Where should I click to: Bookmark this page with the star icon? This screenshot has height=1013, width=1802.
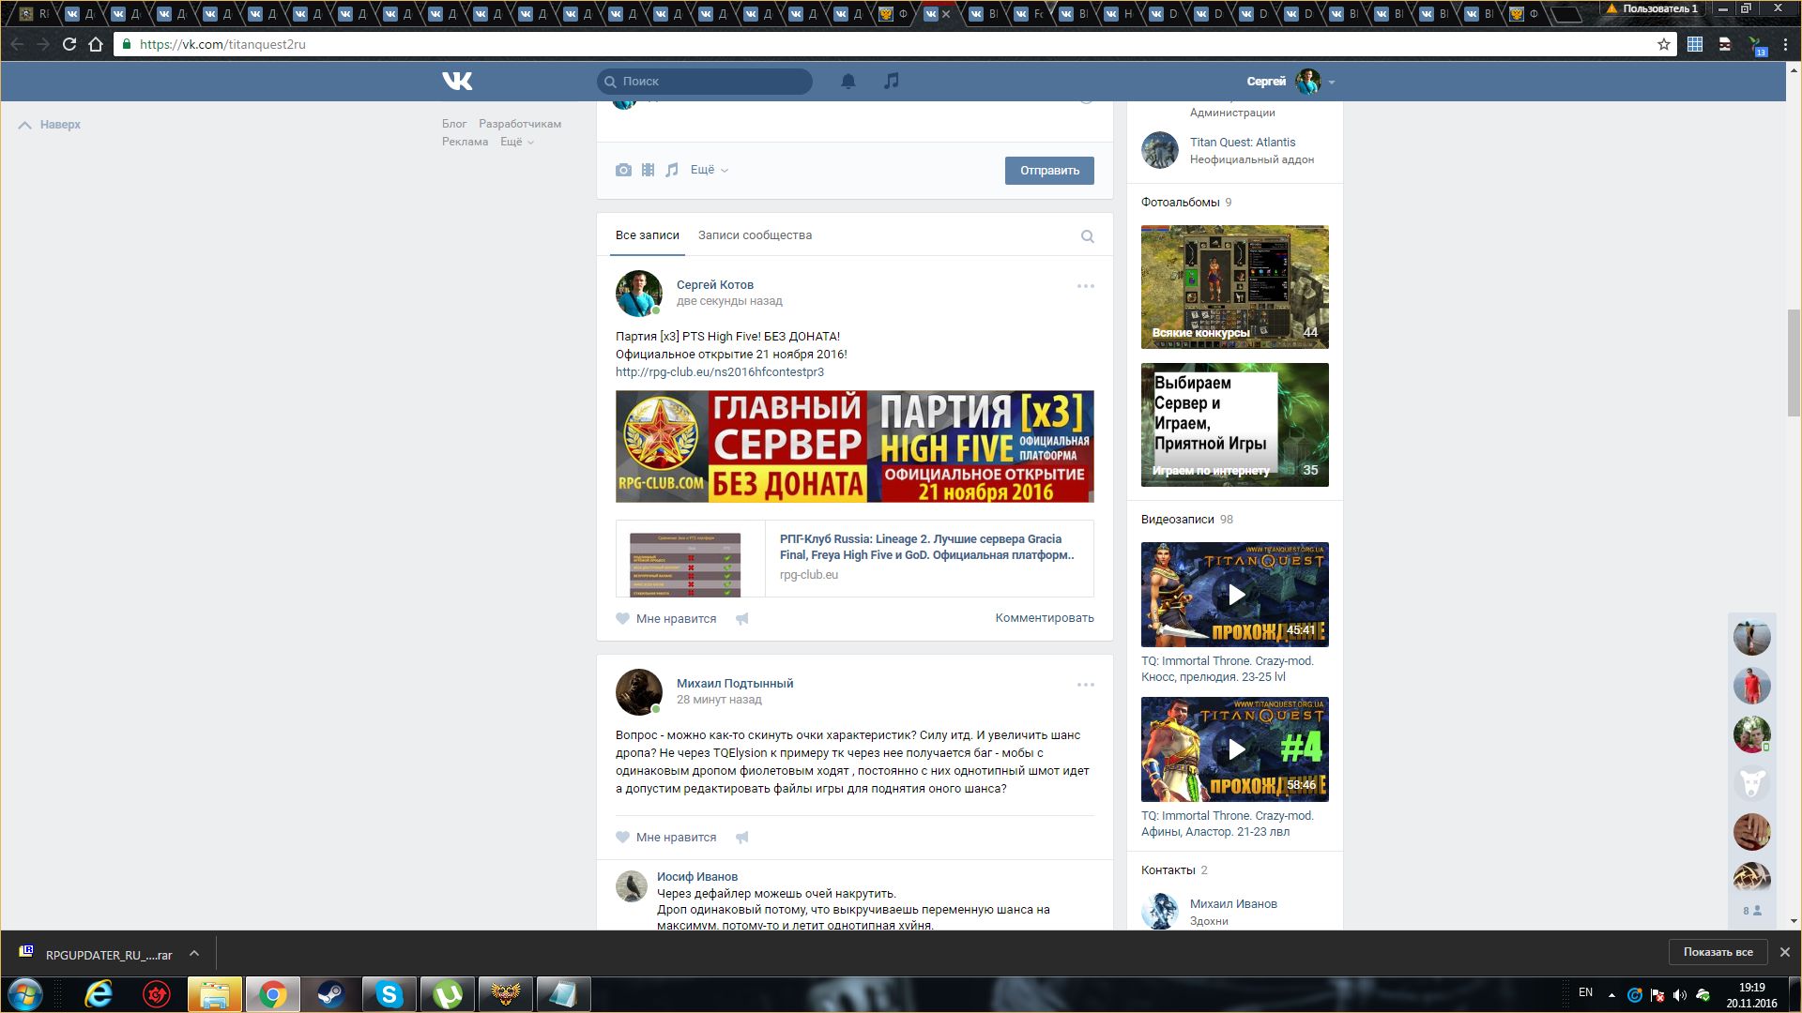pos(1663,44)
